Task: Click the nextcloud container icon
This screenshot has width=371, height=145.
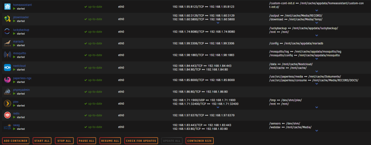Action: click(7, 68)
